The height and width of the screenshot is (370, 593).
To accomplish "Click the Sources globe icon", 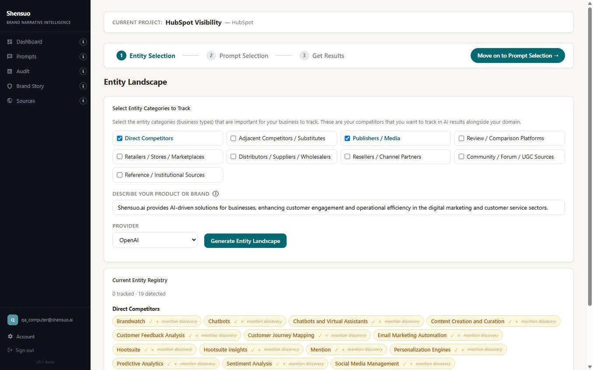I will (10, 100).
